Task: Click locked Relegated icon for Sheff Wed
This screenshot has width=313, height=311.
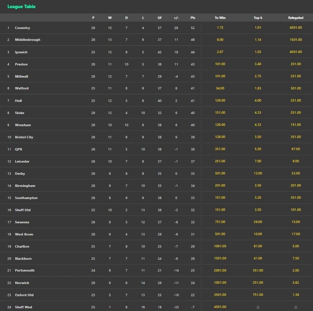Action: 296,307
